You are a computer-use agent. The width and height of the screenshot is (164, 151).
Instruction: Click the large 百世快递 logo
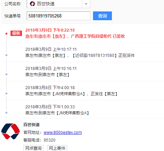click(x=10, y=131)
